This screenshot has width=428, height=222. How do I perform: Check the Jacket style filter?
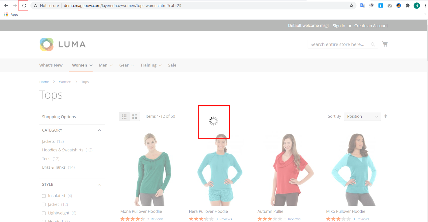point(44,205)
